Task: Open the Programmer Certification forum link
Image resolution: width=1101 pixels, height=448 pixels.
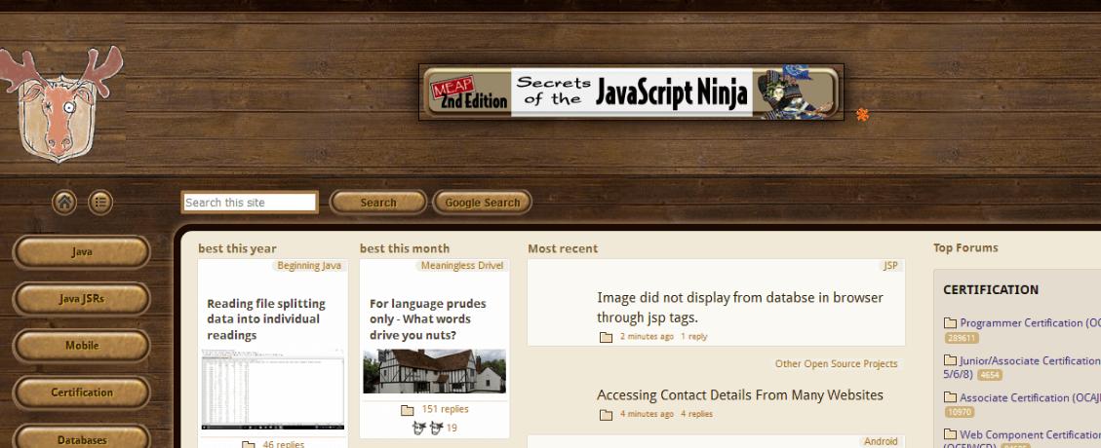Action: (1030, 323)
